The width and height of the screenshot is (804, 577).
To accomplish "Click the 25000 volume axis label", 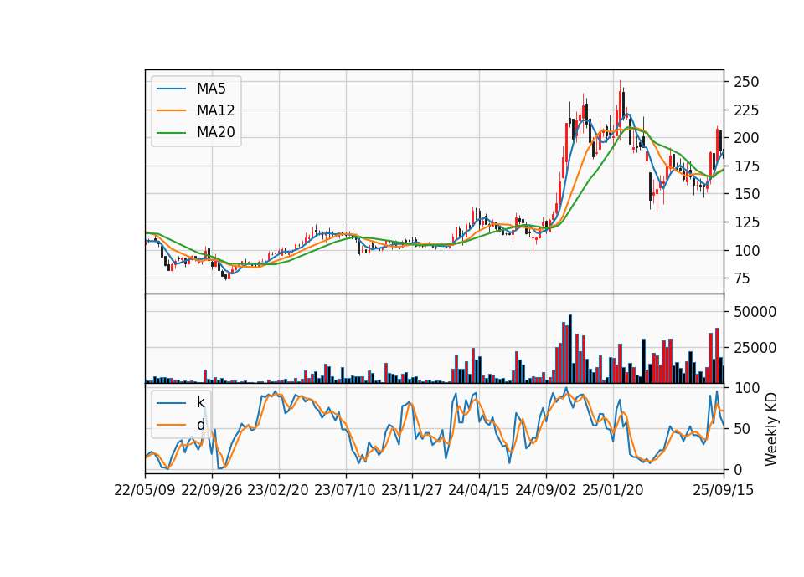I will click(x=755, y=348).
